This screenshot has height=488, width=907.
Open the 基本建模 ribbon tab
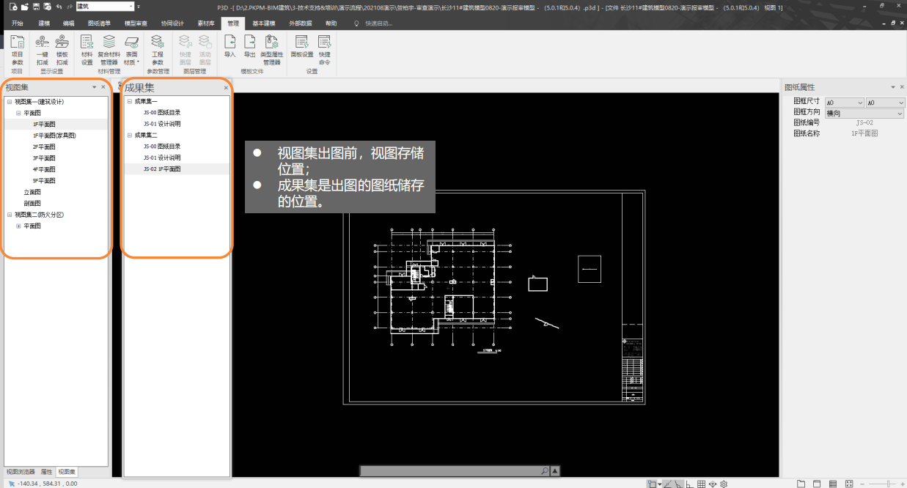pyautogui.click(x=263, y=23)
